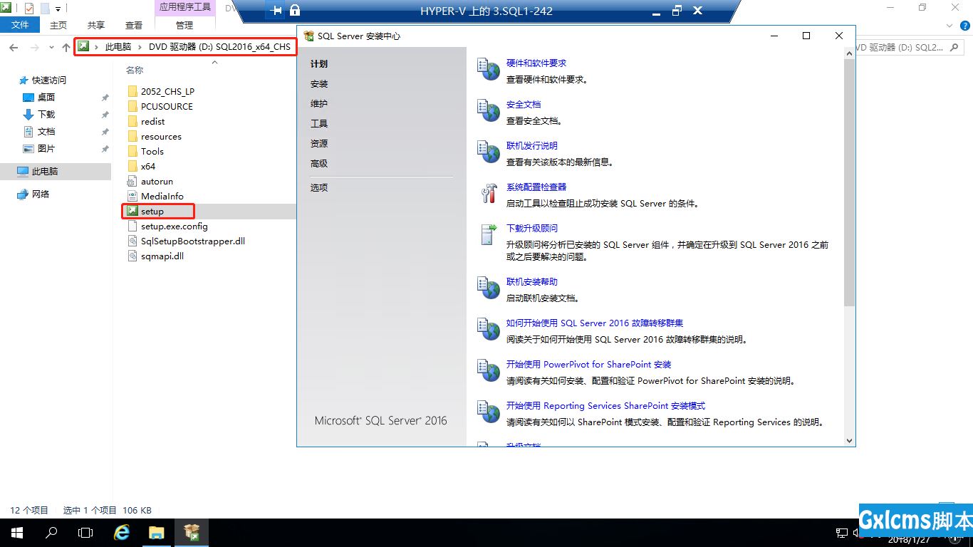Open the 文件 menu in Explorer
The height and width of the screenshot is (547, 973).
21,25
